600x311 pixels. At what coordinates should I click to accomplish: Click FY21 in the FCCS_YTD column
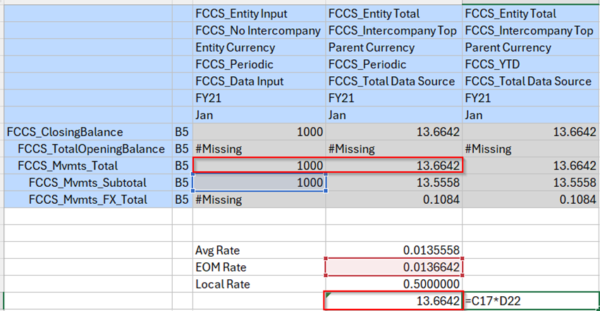(x=531, y=98)
